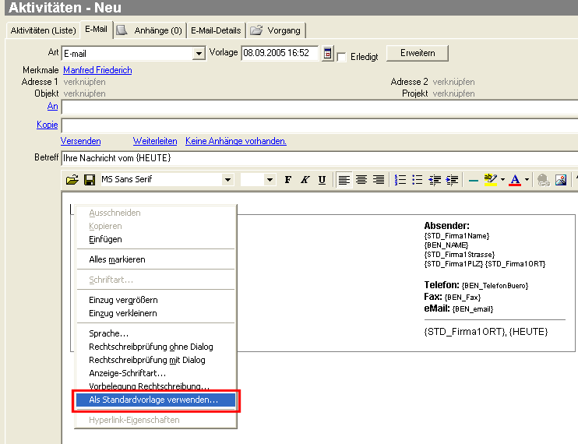Click the Erweitern button
578x444 pixels.
click(x=418, y=53)
